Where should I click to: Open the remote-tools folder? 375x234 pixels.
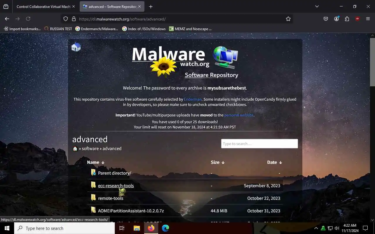[x=110, y=198]
